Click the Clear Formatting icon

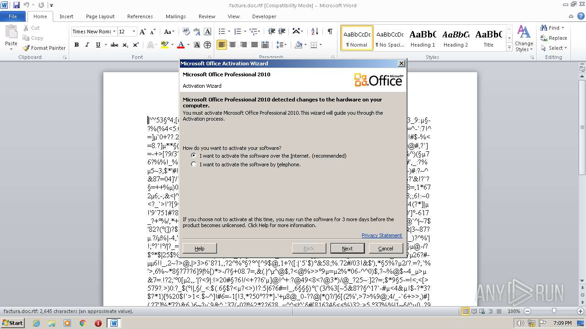click(x=186, y=32)
